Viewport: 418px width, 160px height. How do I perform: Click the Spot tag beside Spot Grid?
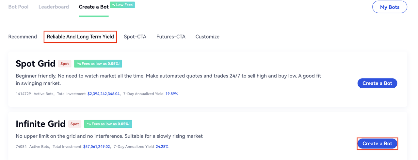pyautogui.click(x=65, y=64)
